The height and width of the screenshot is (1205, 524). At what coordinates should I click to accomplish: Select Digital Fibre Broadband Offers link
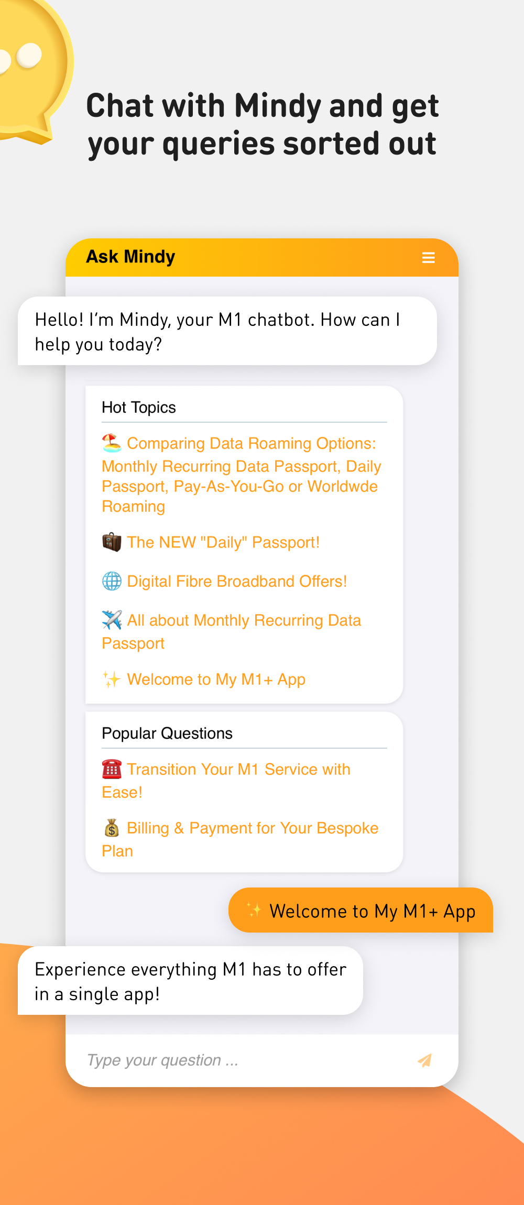(x=237, y=582)
